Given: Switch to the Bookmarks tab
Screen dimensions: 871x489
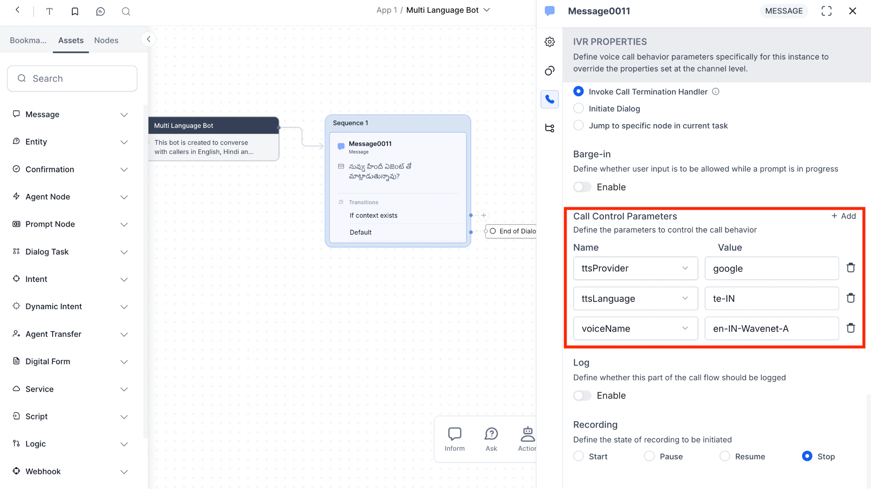Looking at the screenshot, I should [28, 40].
